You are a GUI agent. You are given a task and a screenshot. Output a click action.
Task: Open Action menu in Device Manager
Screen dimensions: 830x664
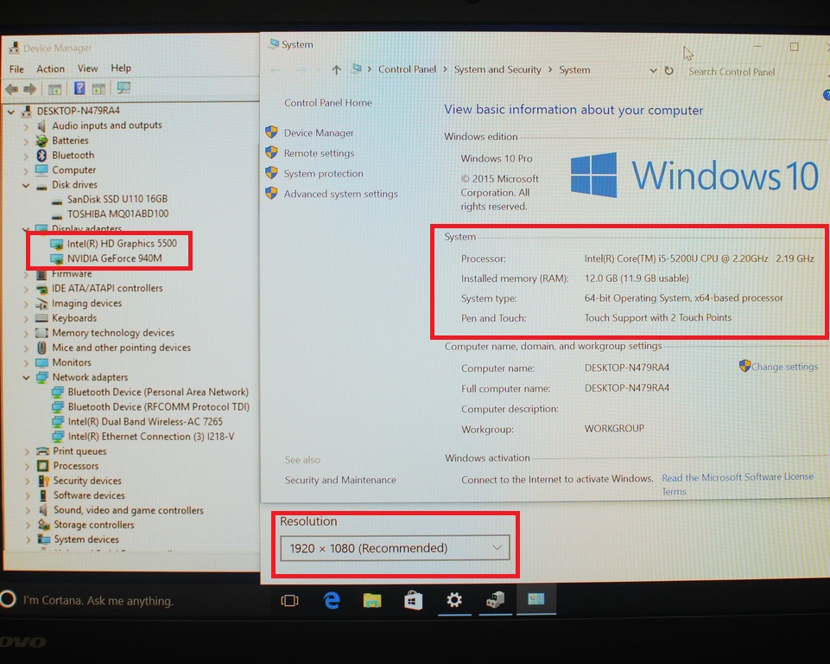pyautogui.click(x=50, y=69)
